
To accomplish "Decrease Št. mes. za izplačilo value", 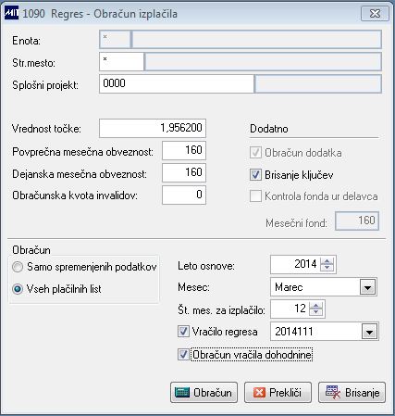I will click(x=316, y=312).
